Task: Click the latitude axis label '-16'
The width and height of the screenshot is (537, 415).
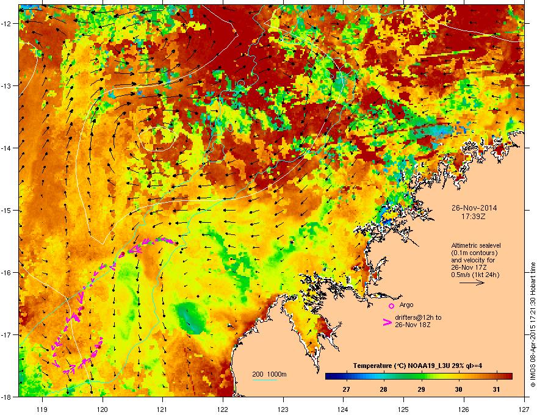Action: [6, 273]
